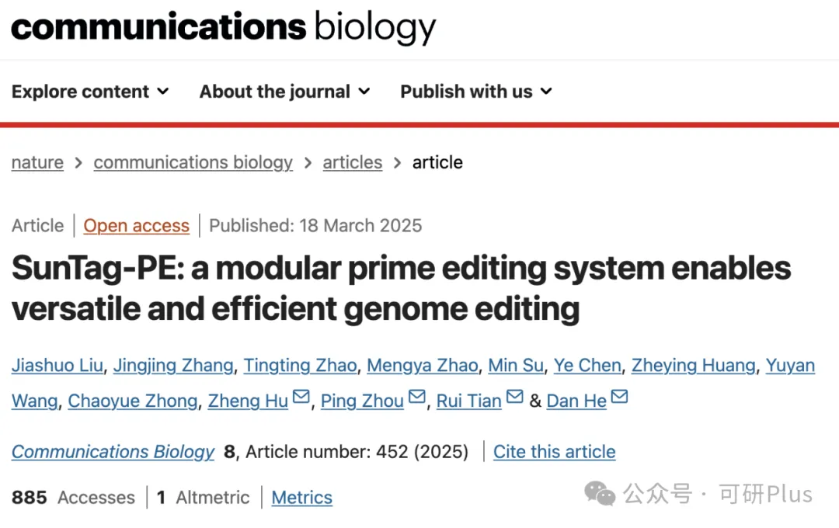This screenshot has height=528, width=839.
Task: Navigate to the articles breadcrumb
Action: point(353,162)
